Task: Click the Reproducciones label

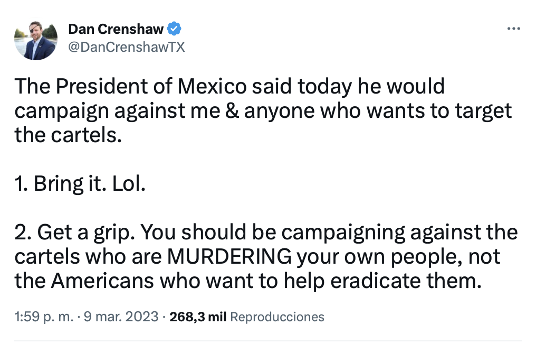Action: click(x=277, y=317)
